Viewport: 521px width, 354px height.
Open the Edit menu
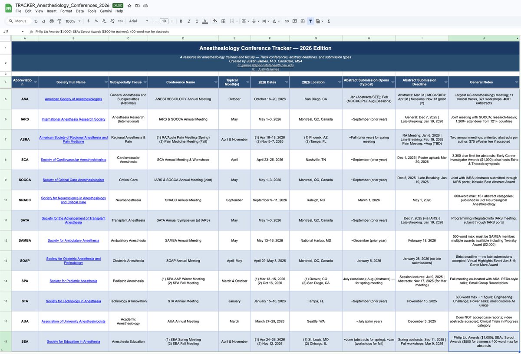pyautogui.click(x=28, y=11)
